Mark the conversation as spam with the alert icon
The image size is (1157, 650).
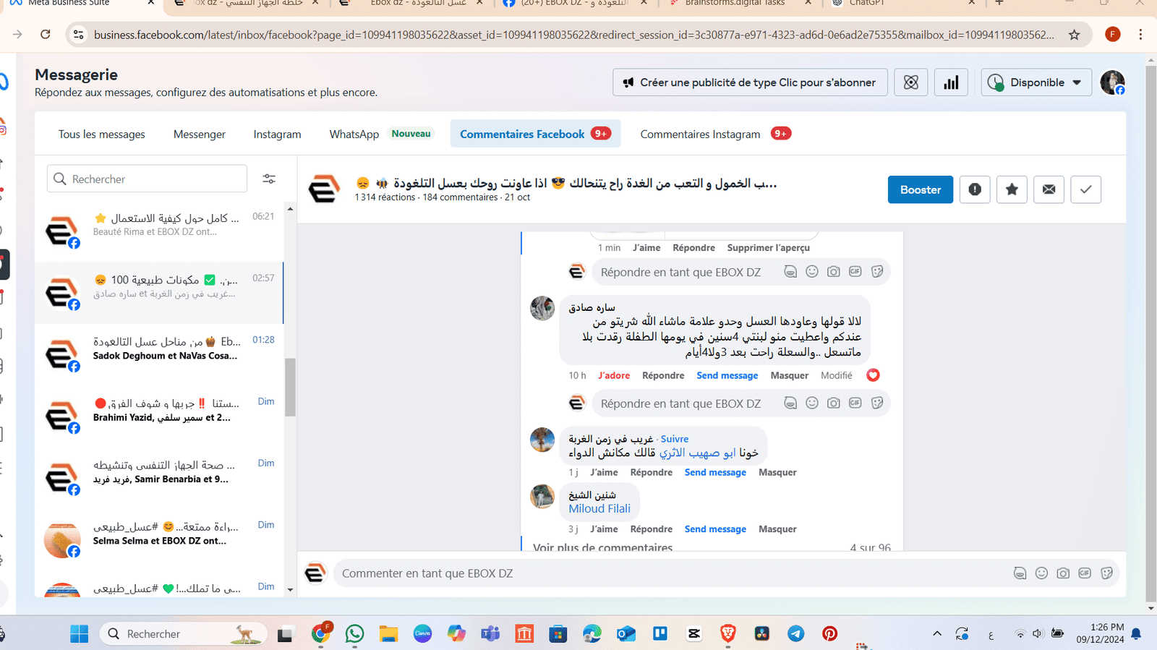(975, 189)
